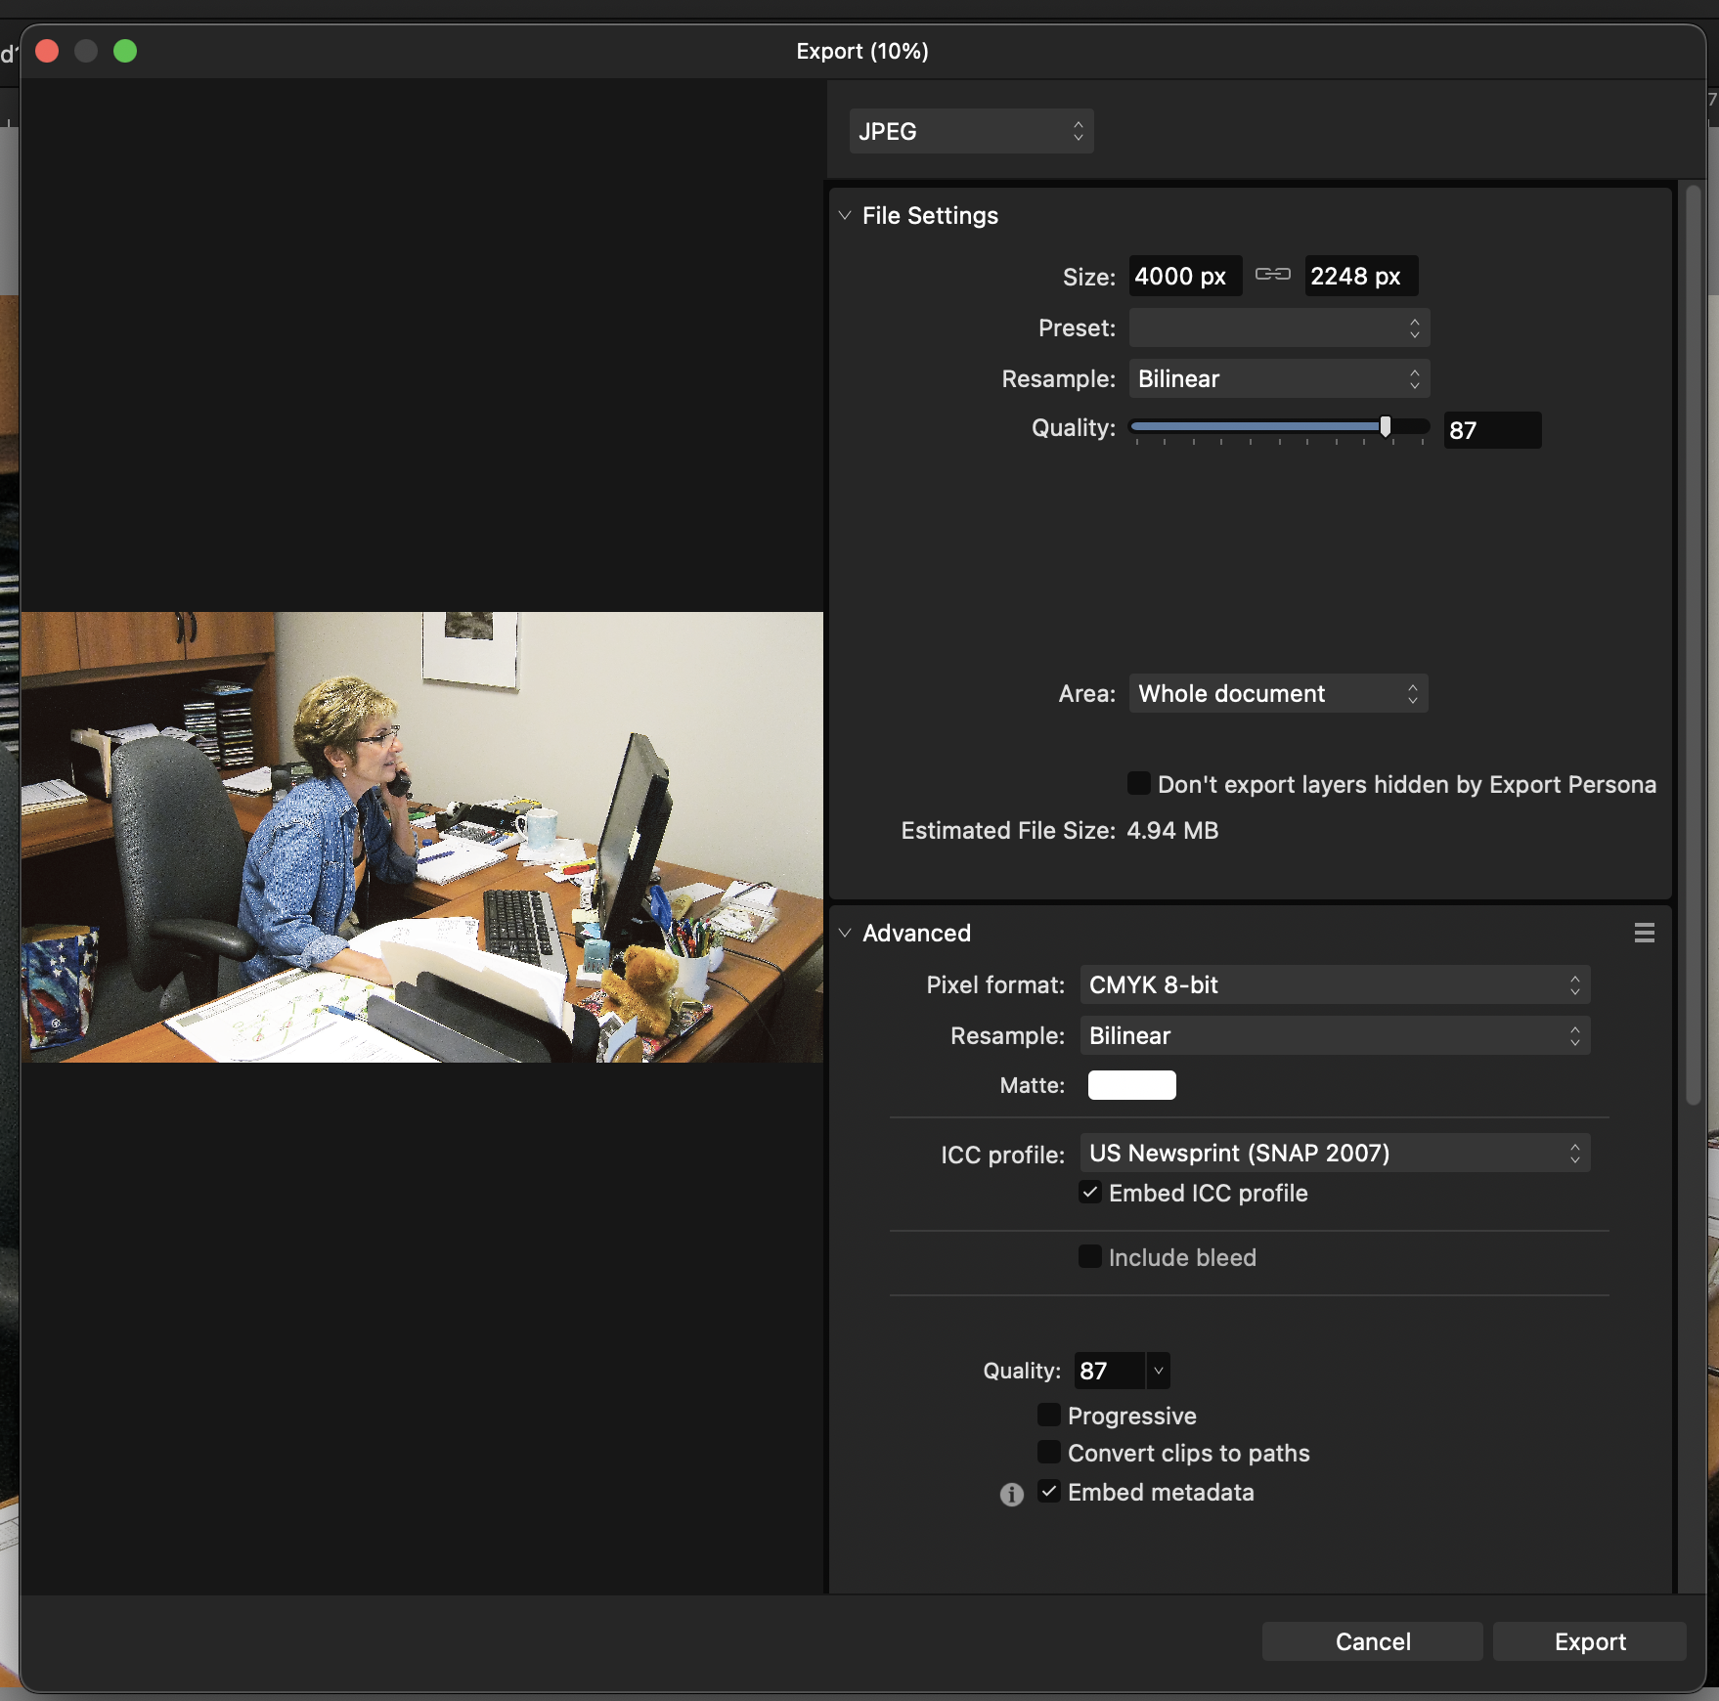Collapse the File Settings section
The width and height of the screenshot is (1719, 1701).
pyautogui.click(x=845, y=215)
